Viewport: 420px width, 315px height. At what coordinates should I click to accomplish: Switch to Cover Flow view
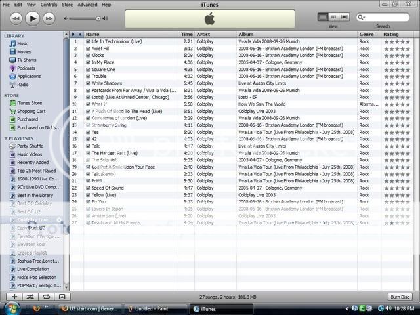344,18
